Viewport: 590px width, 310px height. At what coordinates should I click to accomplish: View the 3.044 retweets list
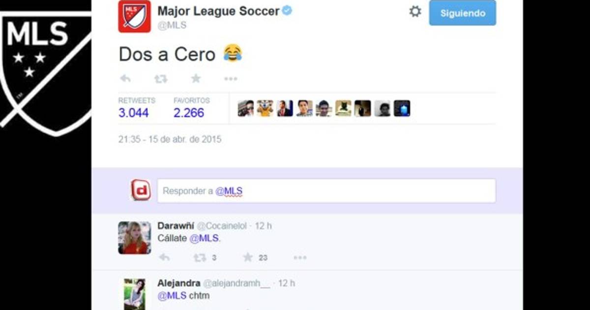coord(133,113)
